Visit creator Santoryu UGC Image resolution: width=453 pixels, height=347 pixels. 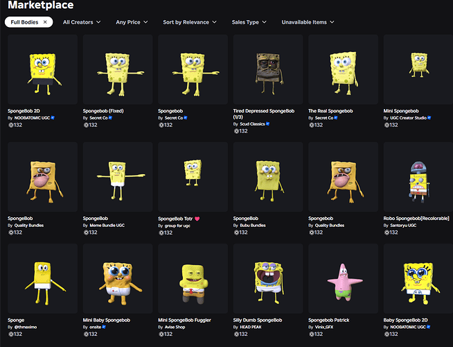point(403,225)
